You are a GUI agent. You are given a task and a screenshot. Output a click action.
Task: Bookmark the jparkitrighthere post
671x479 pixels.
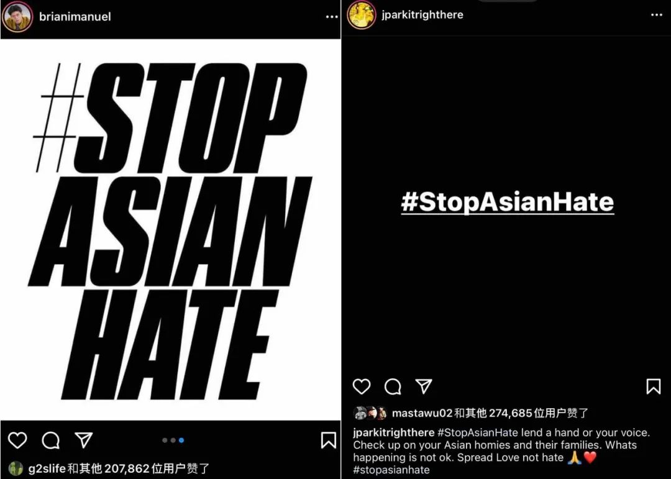point(653,386)
